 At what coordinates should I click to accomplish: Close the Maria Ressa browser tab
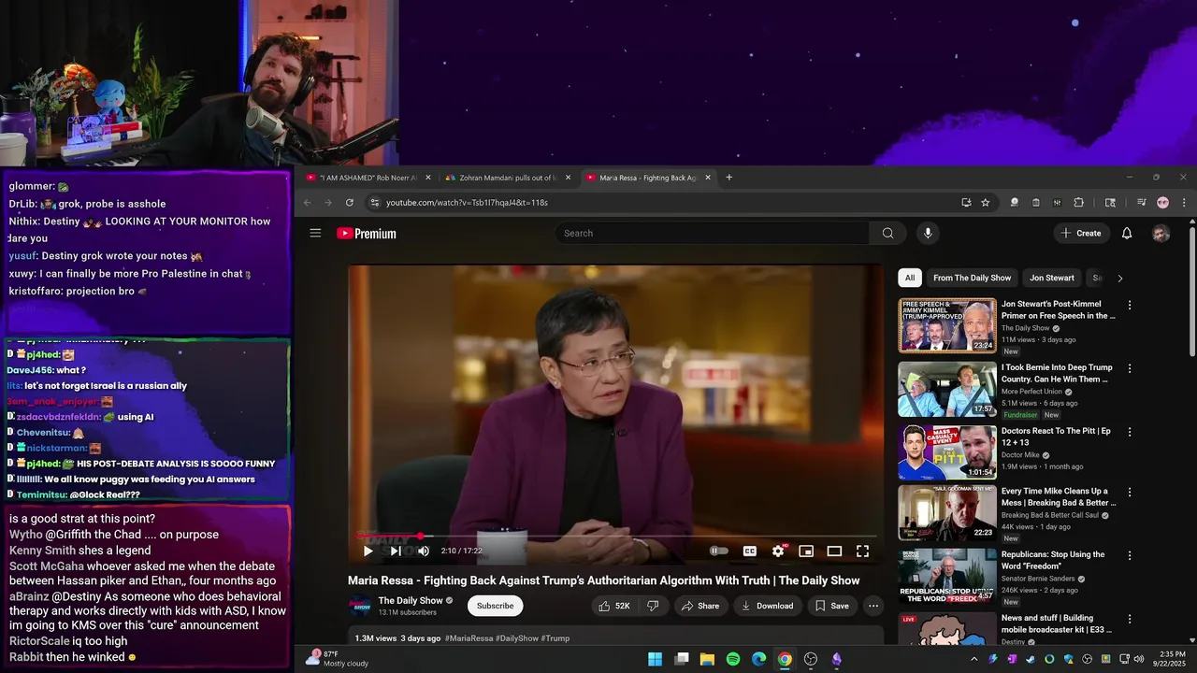pyautogui.click(x=708, y=178)
